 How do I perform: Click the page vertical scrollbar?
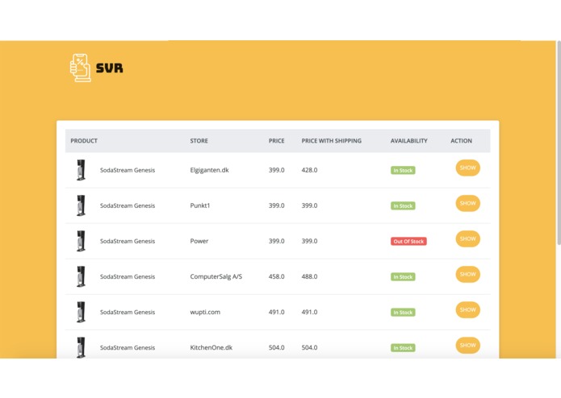(x=559, y=143)
